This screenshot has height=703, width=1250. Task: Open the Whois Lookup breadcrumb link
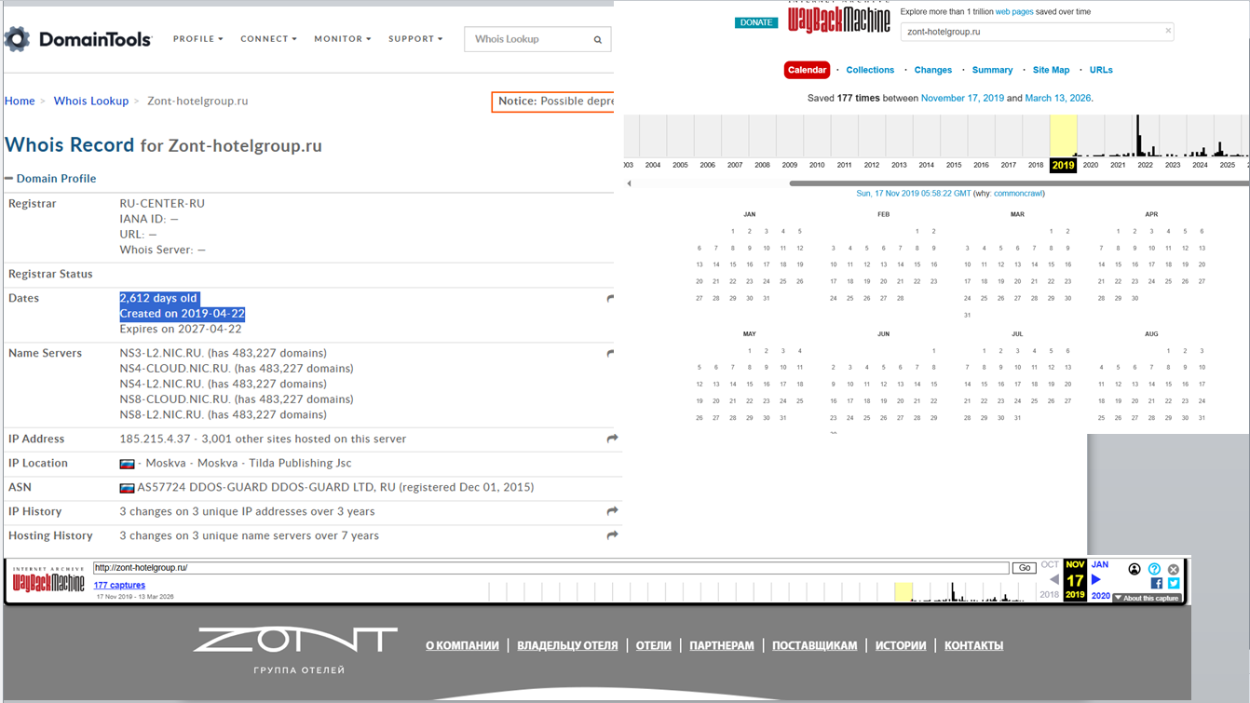pyautogui.click(x=91, y=101)
